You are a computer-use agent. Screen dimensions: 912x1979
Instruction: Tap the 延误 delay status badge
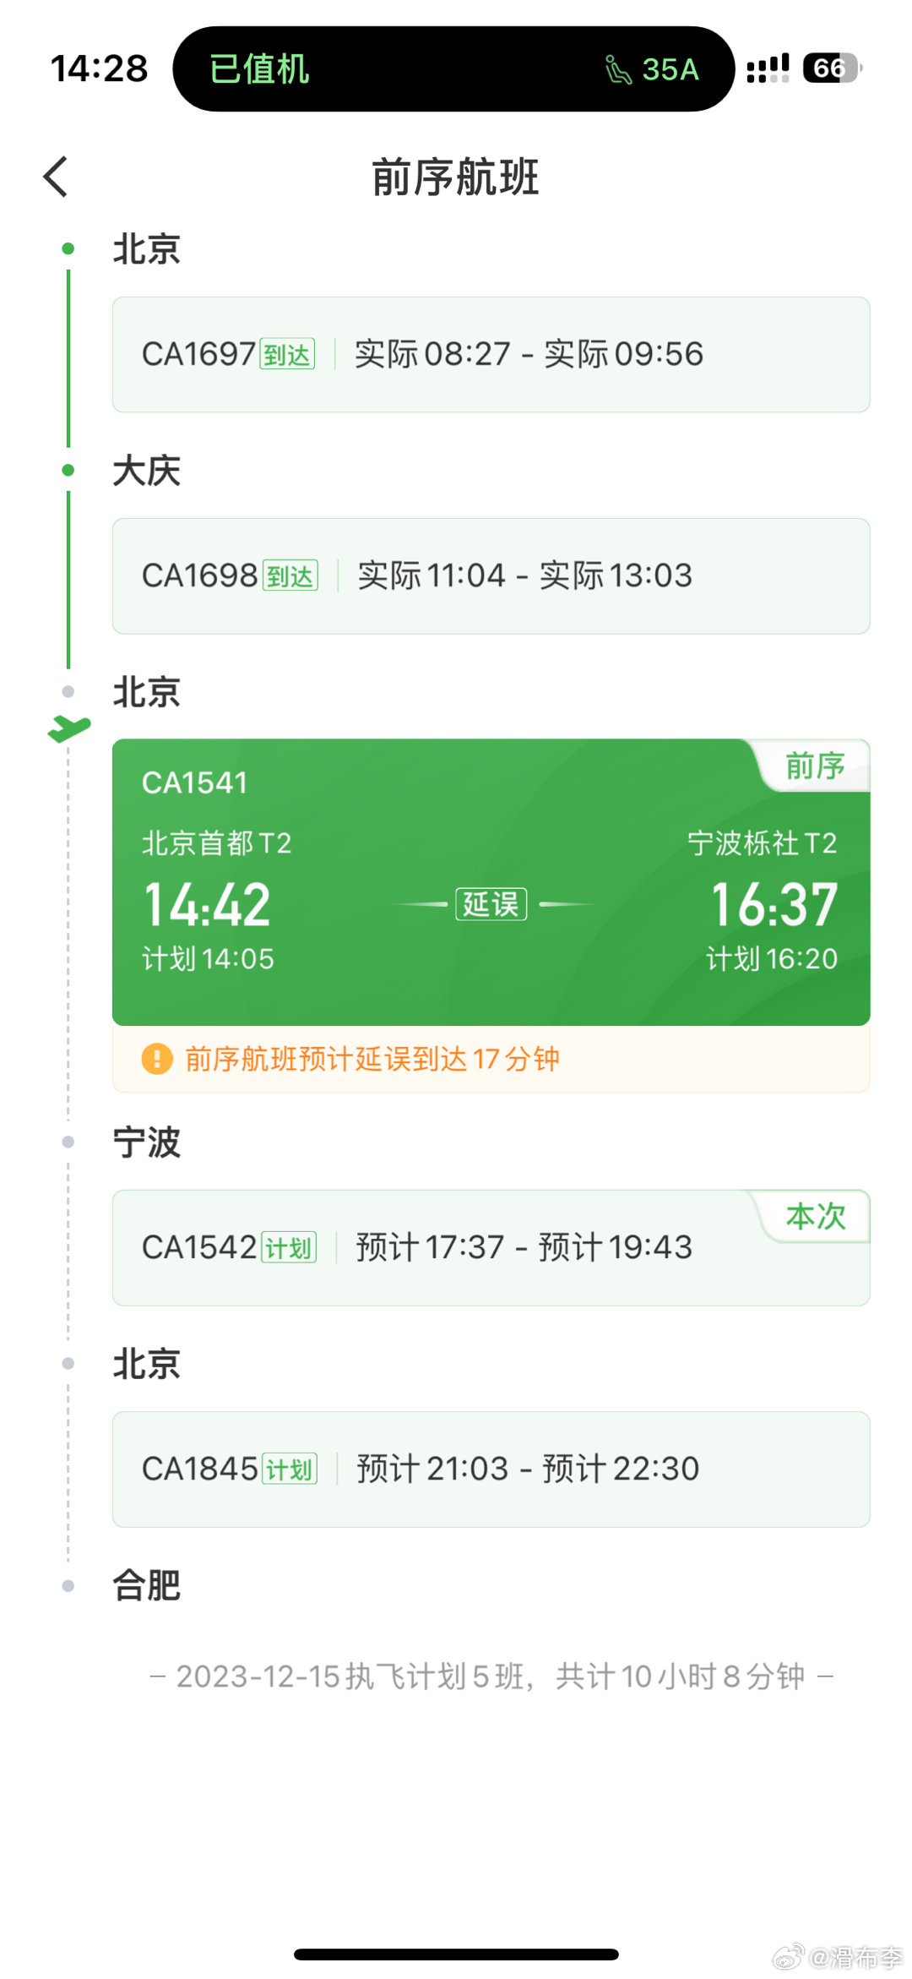coord(491,904)
